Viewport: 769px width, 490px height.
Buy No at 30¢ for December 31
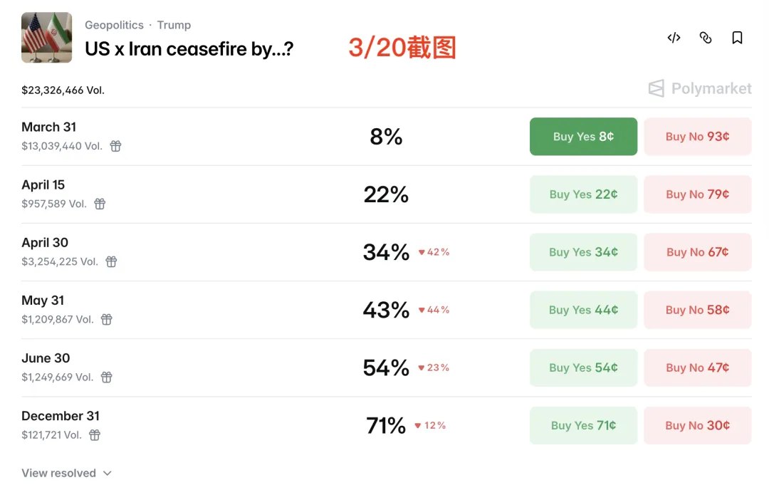(697, 425)
